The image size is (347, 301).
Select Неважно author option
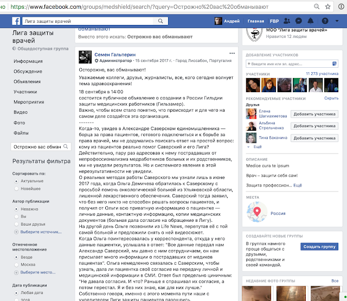coord(16,209)
